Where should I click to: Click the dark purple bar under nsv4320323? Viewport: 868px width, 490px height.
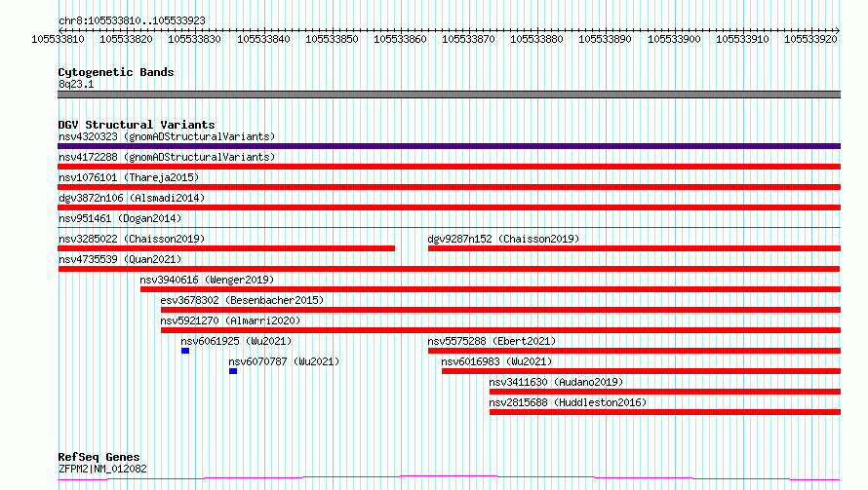449,146
